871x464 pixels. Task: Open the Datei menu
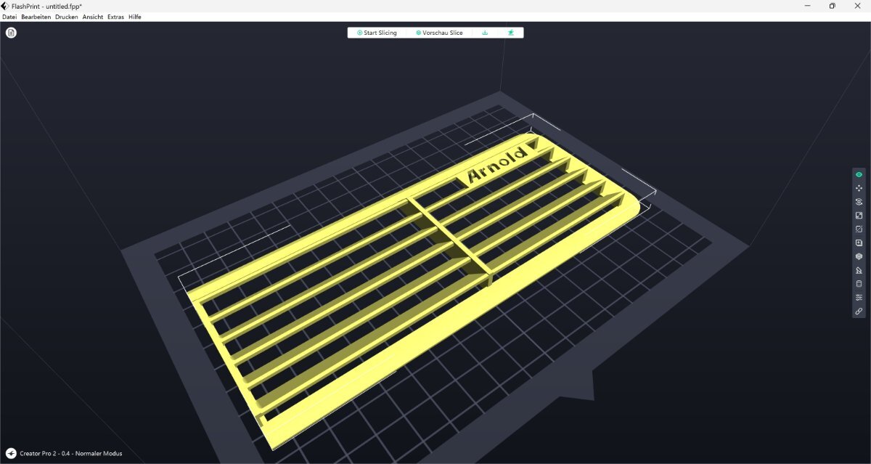pos(9,17)
